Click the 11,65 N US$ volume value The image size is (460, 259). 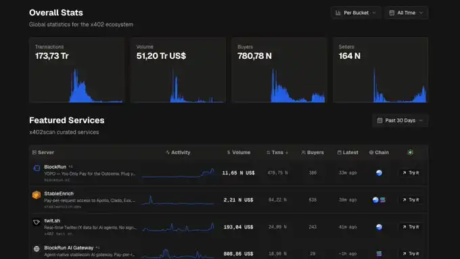click(x=238, y=173)
